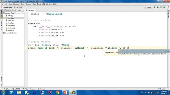Toggle the Favorites tool window side tab
170x95 pixels.
click(1, 81)
